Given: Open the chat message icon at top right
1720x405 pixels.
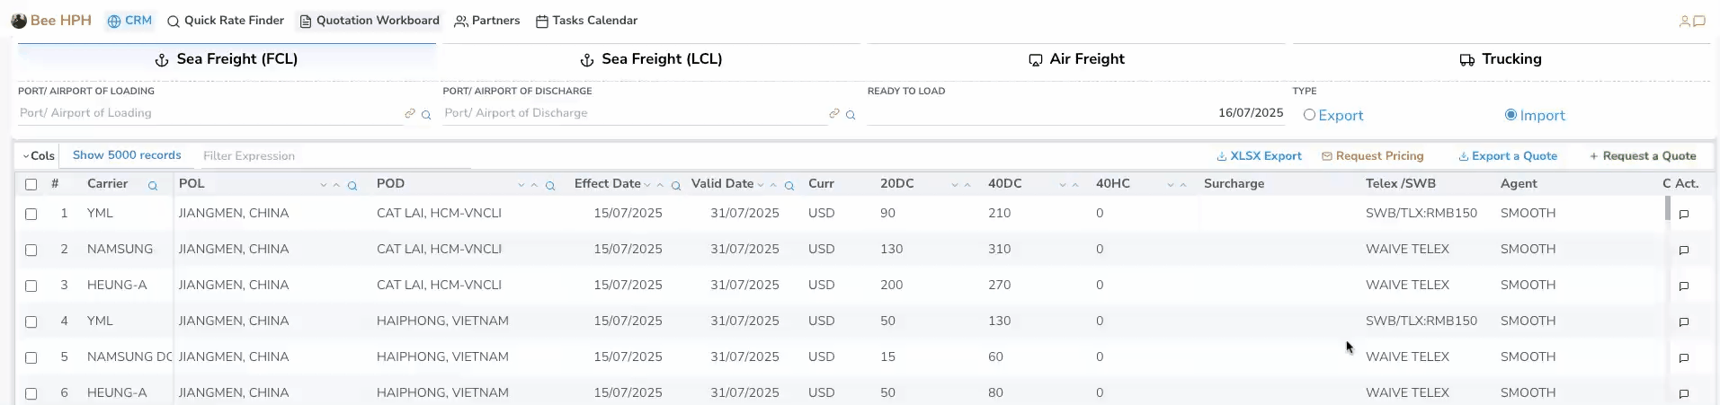Looking at the screenshot, I should coord(1699,22).
